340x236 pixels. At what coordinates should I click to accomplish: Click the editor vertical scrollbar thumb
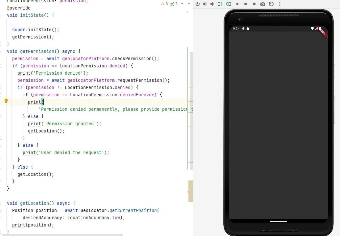(191, 111)
